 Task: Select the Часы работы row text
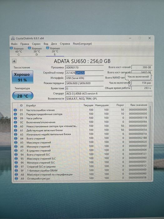pyautogui.click(x=34, y=118)
